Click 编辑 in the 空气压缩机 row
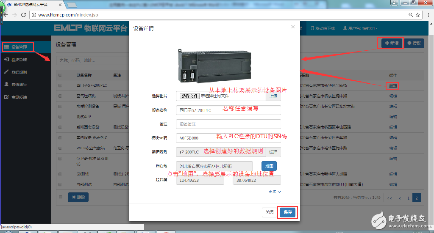Viewport: 434px width, 233px height. [x=393, y=96]
